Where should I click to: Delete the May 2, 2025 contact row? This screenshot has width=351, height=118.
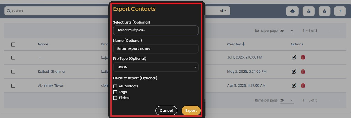click(x=303, y=71)
